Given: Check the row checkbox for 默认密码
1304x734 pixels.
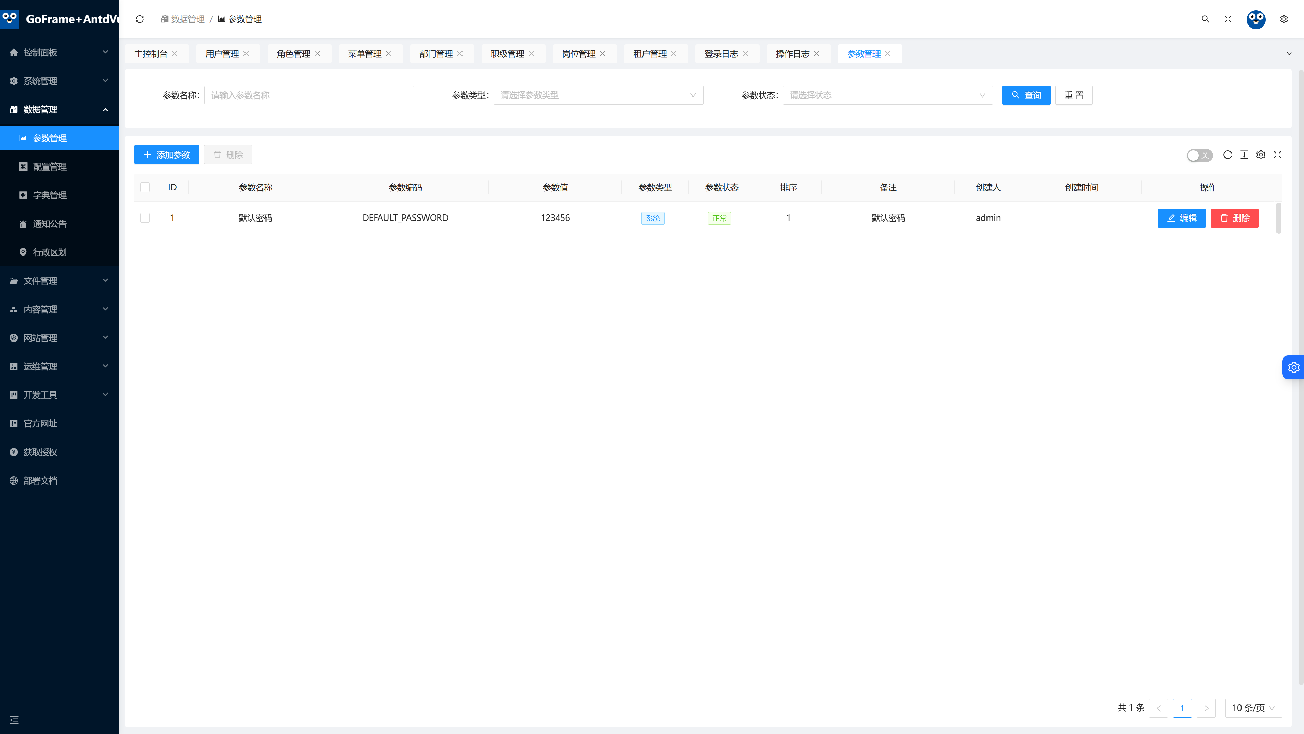Looking at the screenshot, I should click(145, 218).
